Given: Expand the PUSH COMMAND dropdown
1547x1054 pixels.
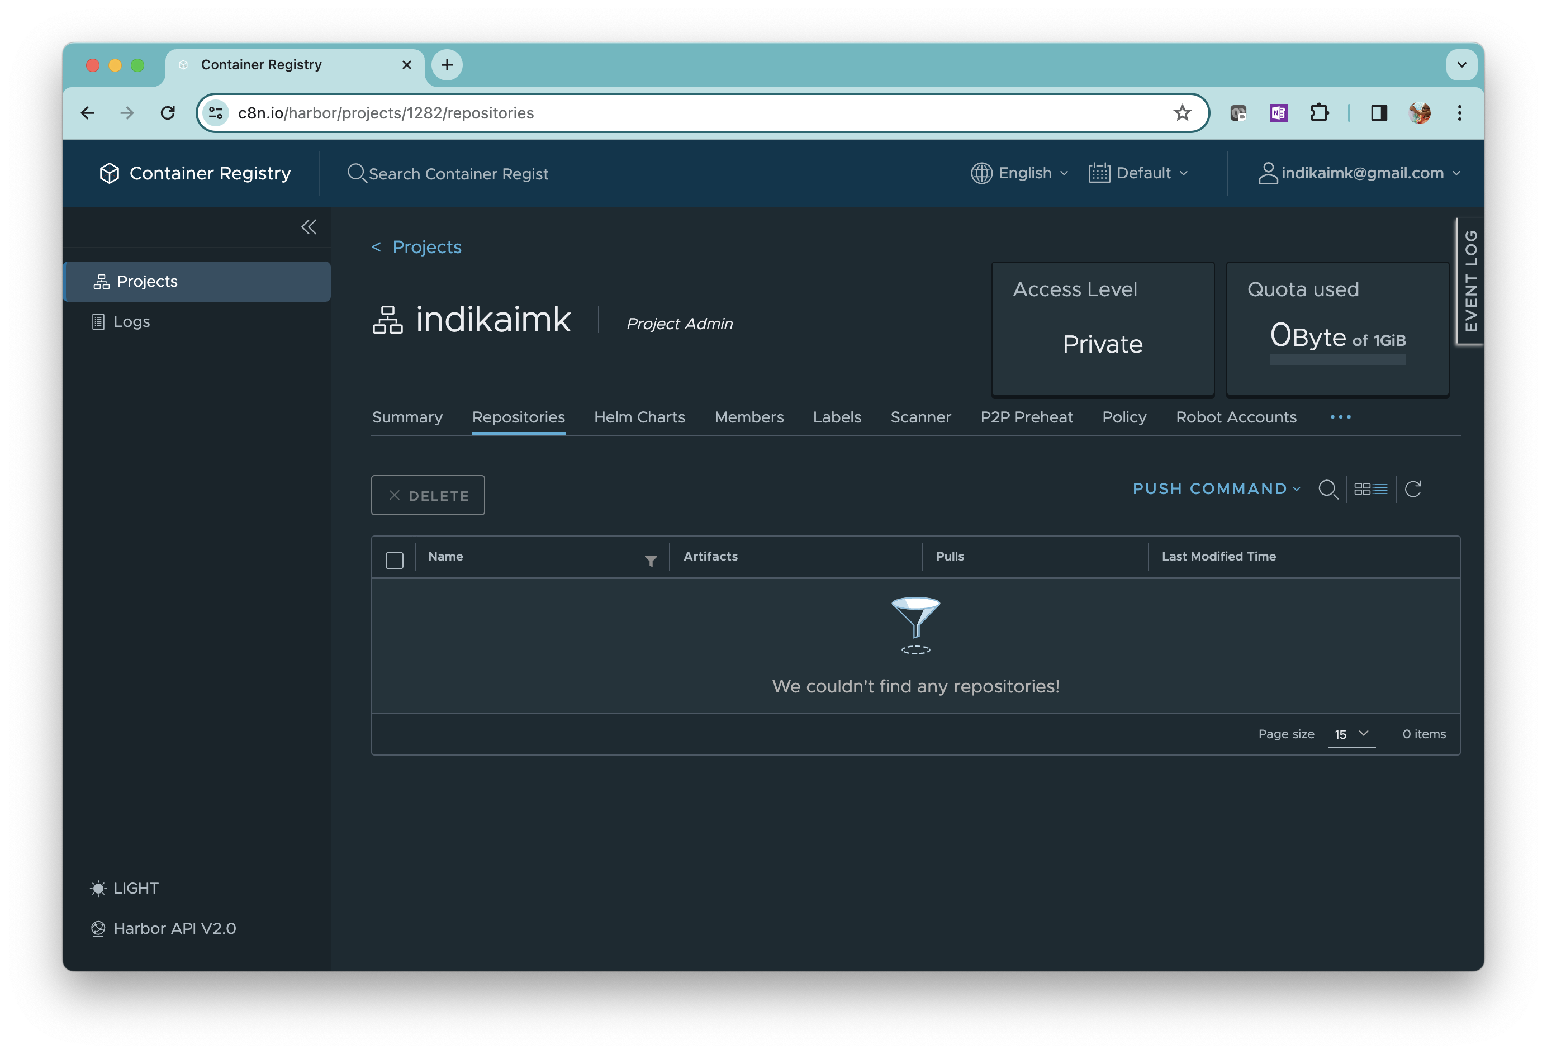Looking at the screenshot, I should click(1216, 488).
